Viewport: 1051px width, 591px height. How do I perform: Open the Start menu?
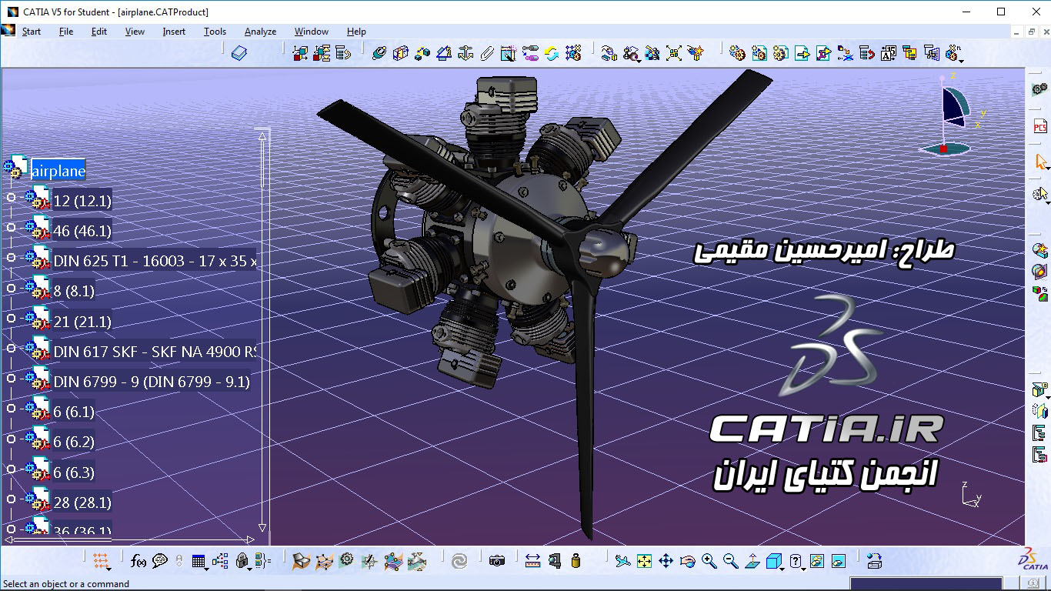[32, 32]
